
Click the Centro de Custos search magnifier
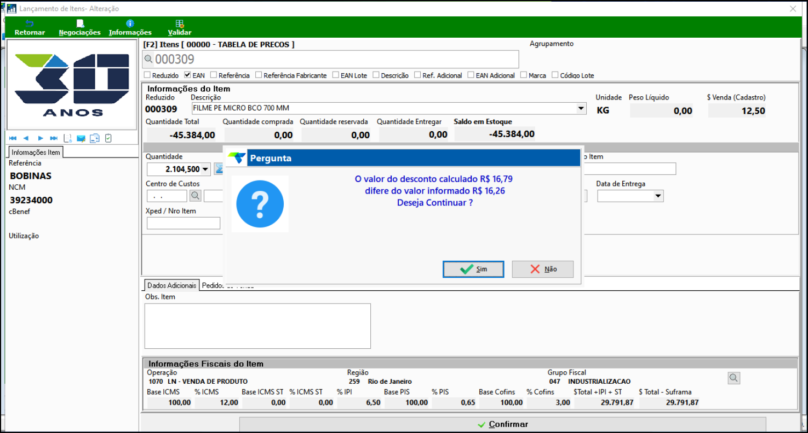[x=195, y=195]
